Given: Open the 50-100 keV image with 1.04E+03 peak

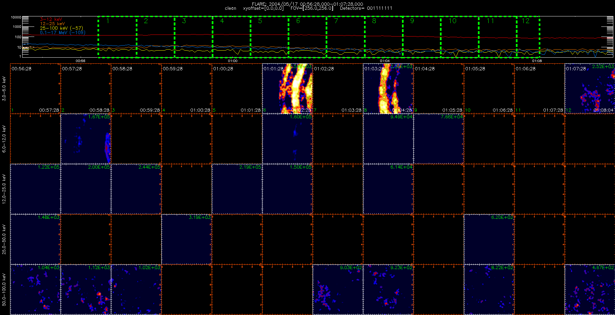Looking at the screenshot, I should 35,290.
